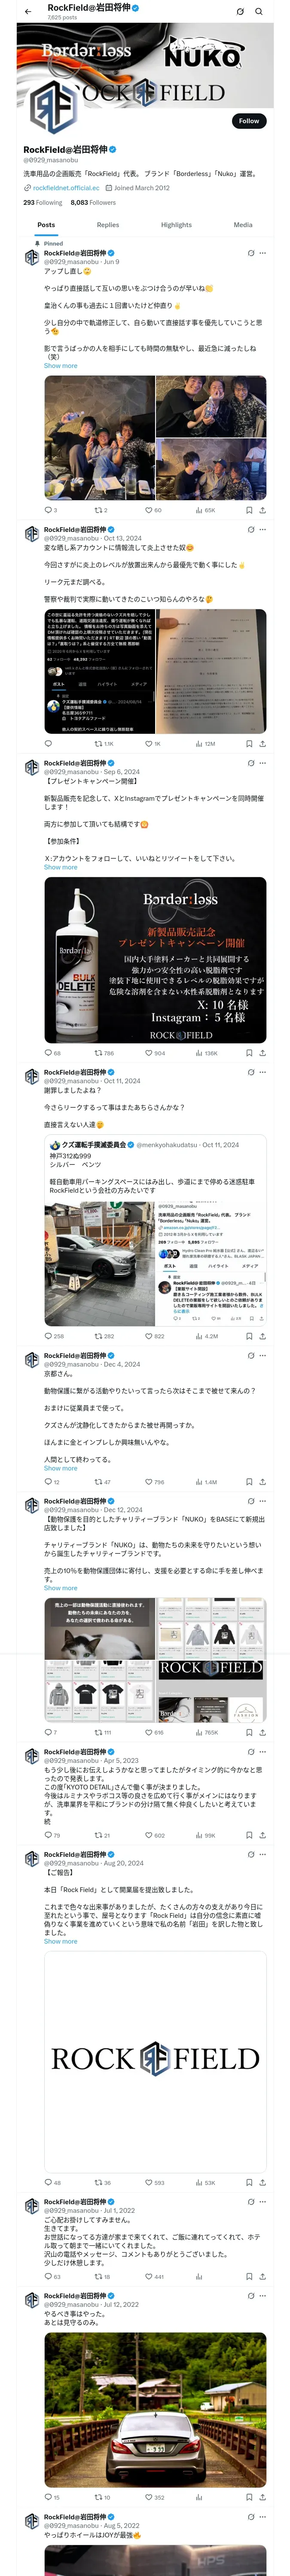The height and width of the screenshot is (2576, 290).
Task: Open the rockfieldnet.official.ec profile link
Action: coord(66,188)
